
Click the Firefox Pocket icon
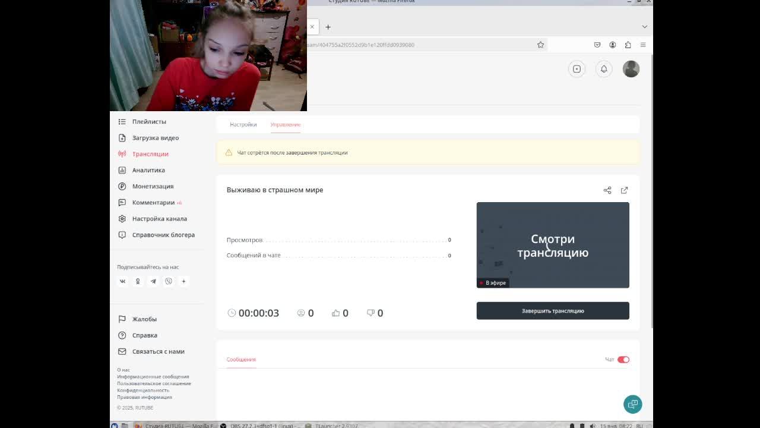pyautogui.click(x=597, y=45)
